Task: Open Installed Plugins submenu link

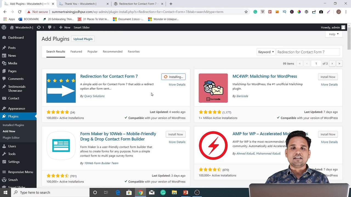Action: tap(13, 125)
